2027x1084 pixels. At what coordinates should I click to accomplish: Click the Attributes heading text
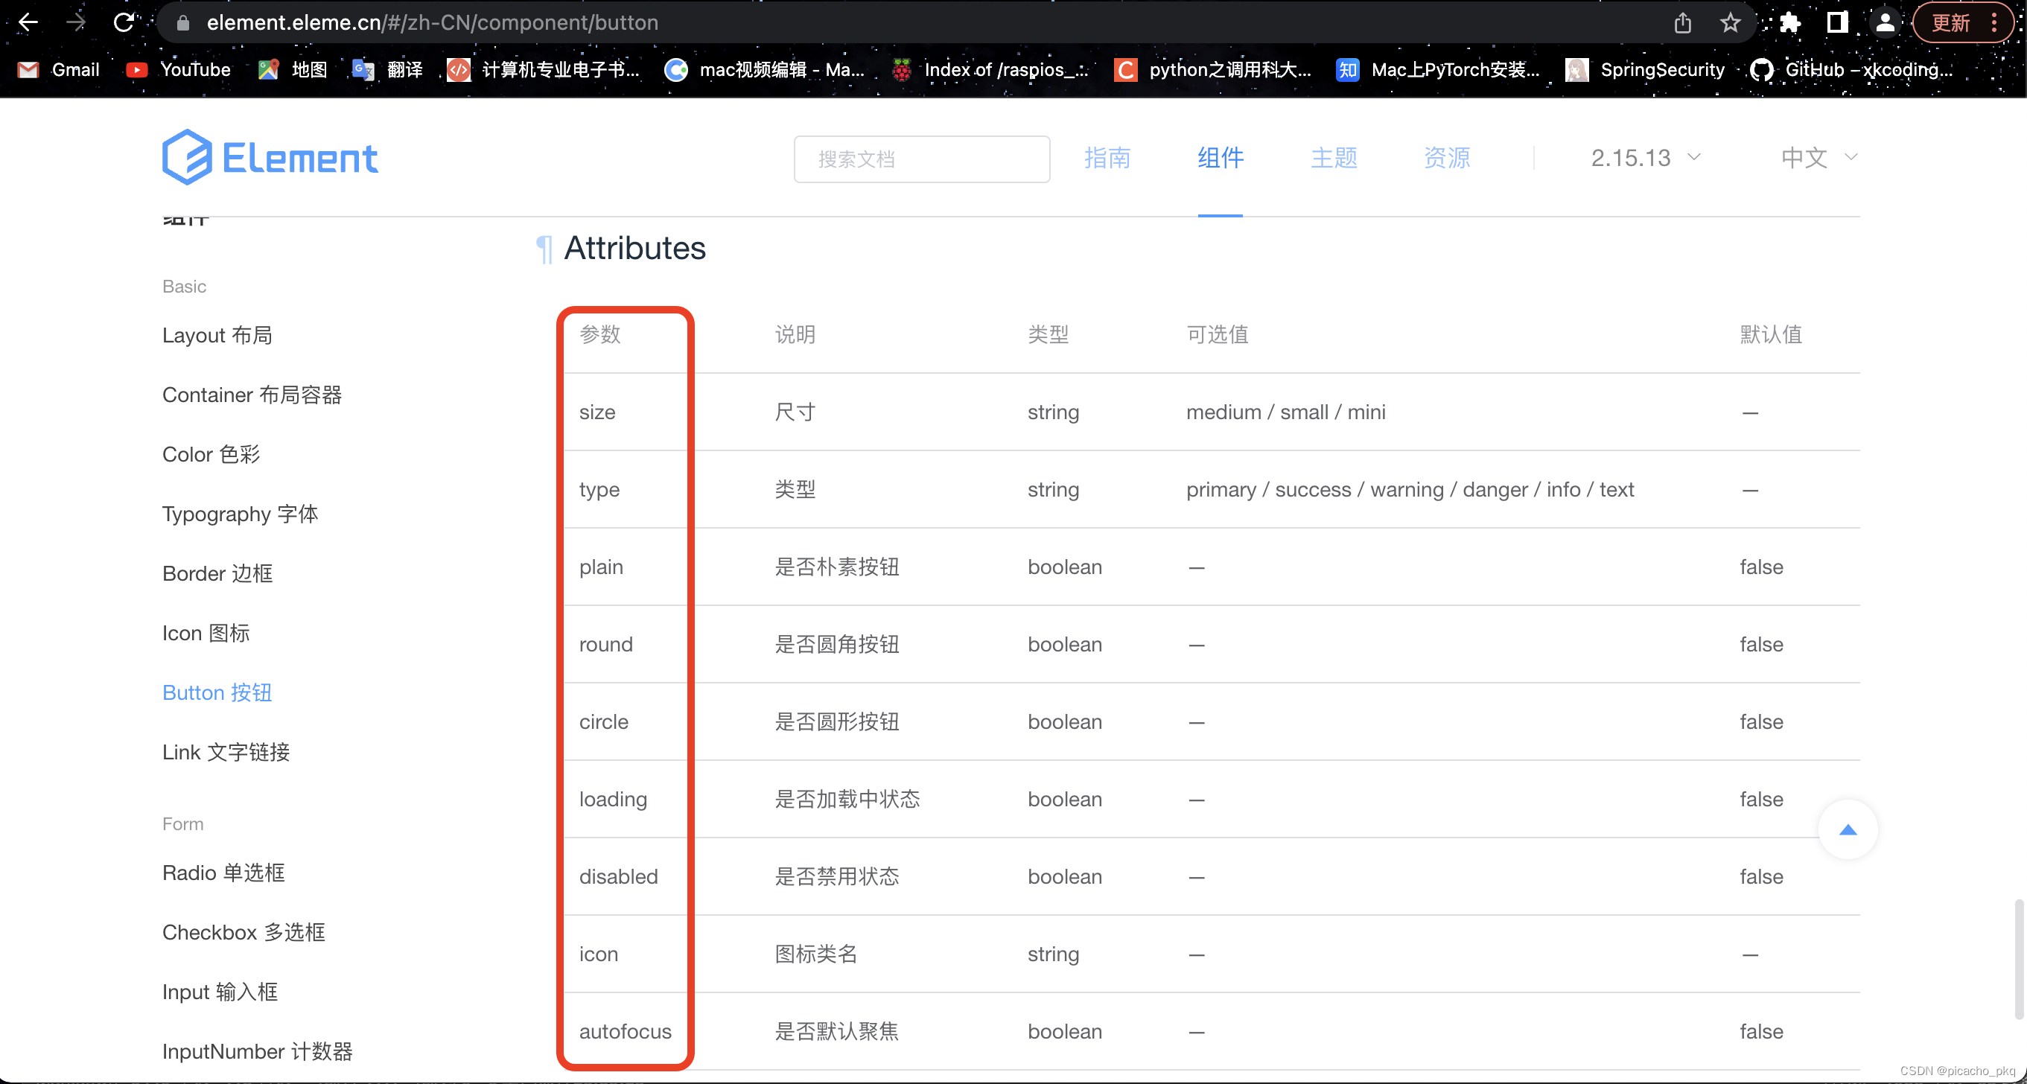(x=634, y=249)
